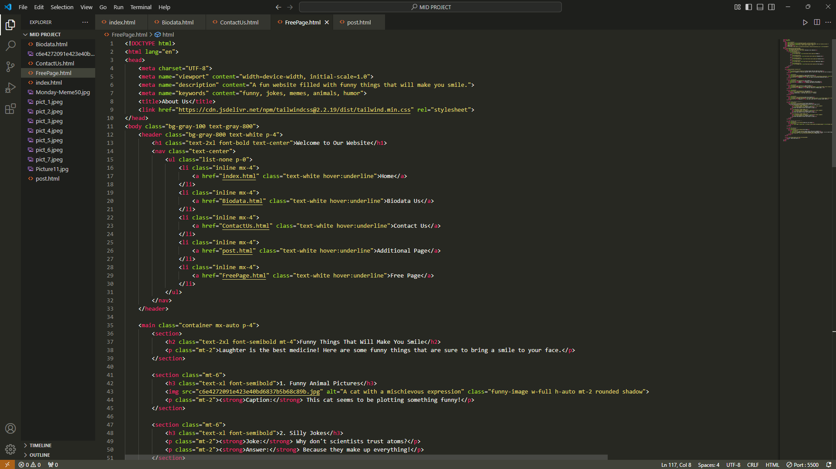Image resolution: width=836 pixels, height=469 pixels.
Task: Click the code minimap overview
Action: coord(805,90)
